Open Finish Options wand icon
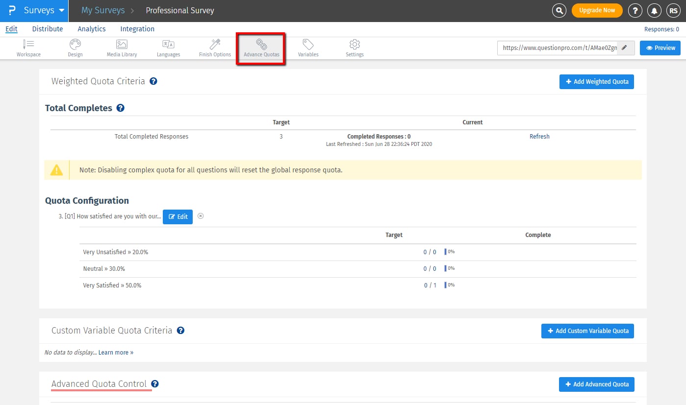The width and height of the screenshot is (686, 405). 215,45
